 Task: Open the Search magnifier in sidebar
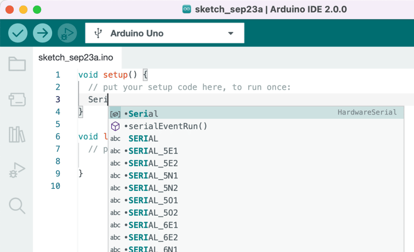point(17,205)
